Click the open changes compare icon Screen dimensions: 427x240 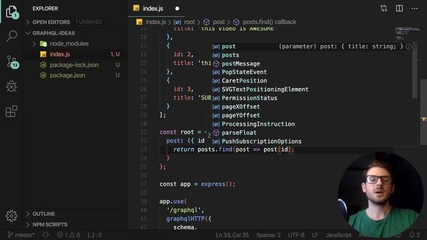point(384,9)
